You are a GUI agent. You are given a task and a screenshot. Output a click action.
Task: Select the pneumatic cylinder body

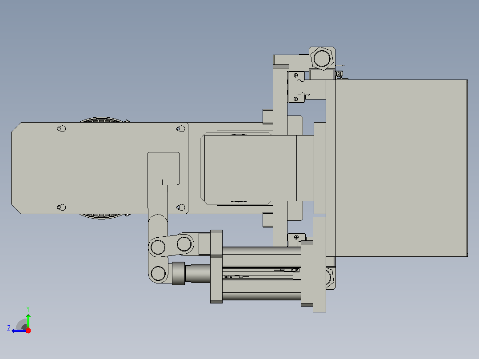click(262, 273)
